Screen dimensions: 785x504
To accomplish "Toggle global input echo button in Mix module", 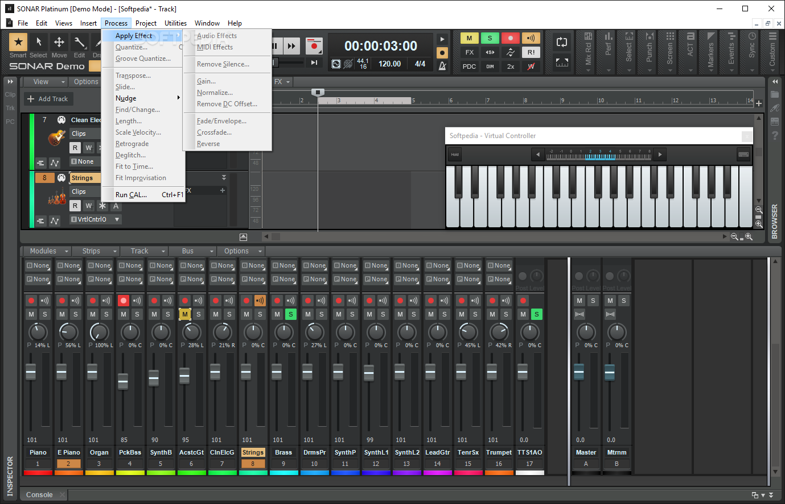I will click(x=531, y=38).
